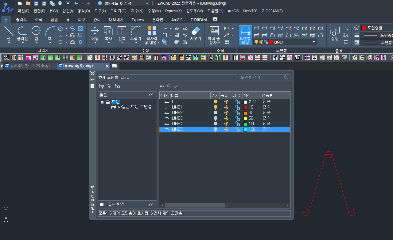Click the red color swatch of LINE1
Screen dimensions: 393x240
[245, 107]
